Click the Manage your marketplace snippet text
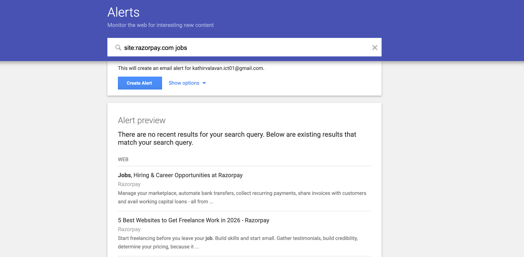The width and height of the screenshot is (524, 257). click(242, 197)
